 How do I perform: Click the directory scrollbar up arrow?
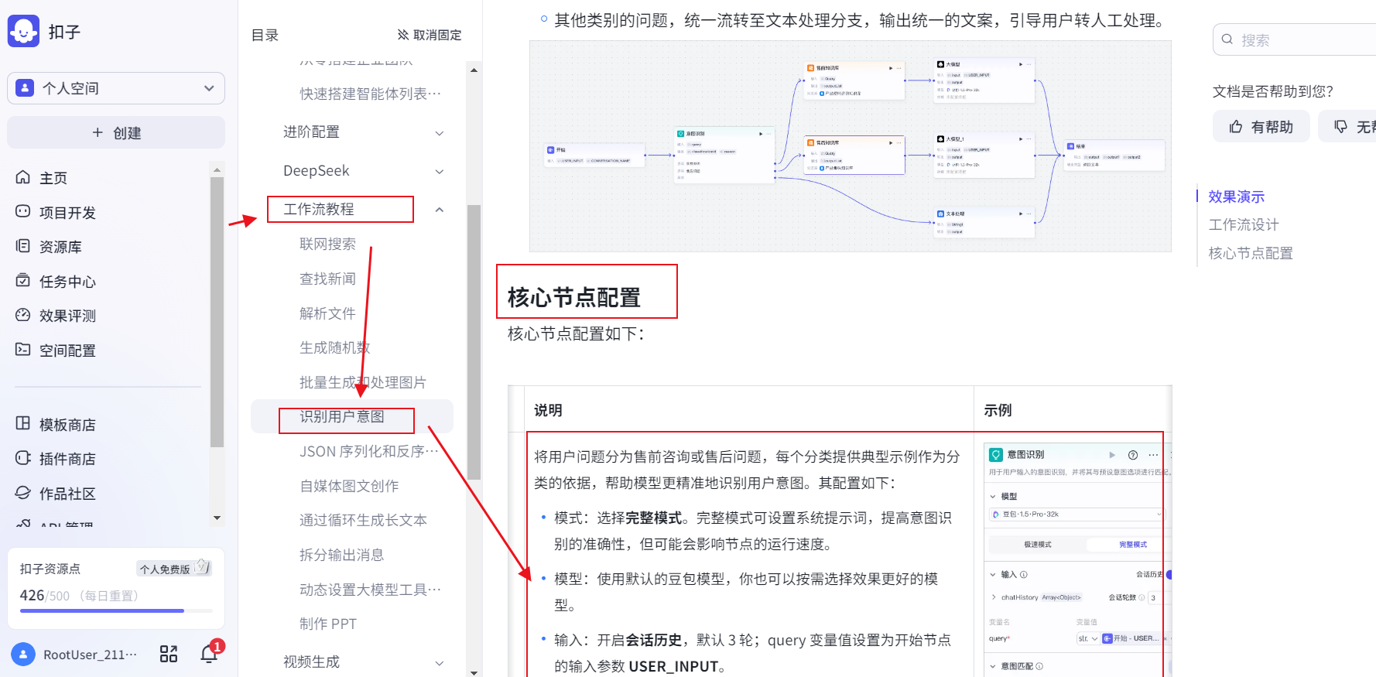pyautogui.click(x=474, y=70)
